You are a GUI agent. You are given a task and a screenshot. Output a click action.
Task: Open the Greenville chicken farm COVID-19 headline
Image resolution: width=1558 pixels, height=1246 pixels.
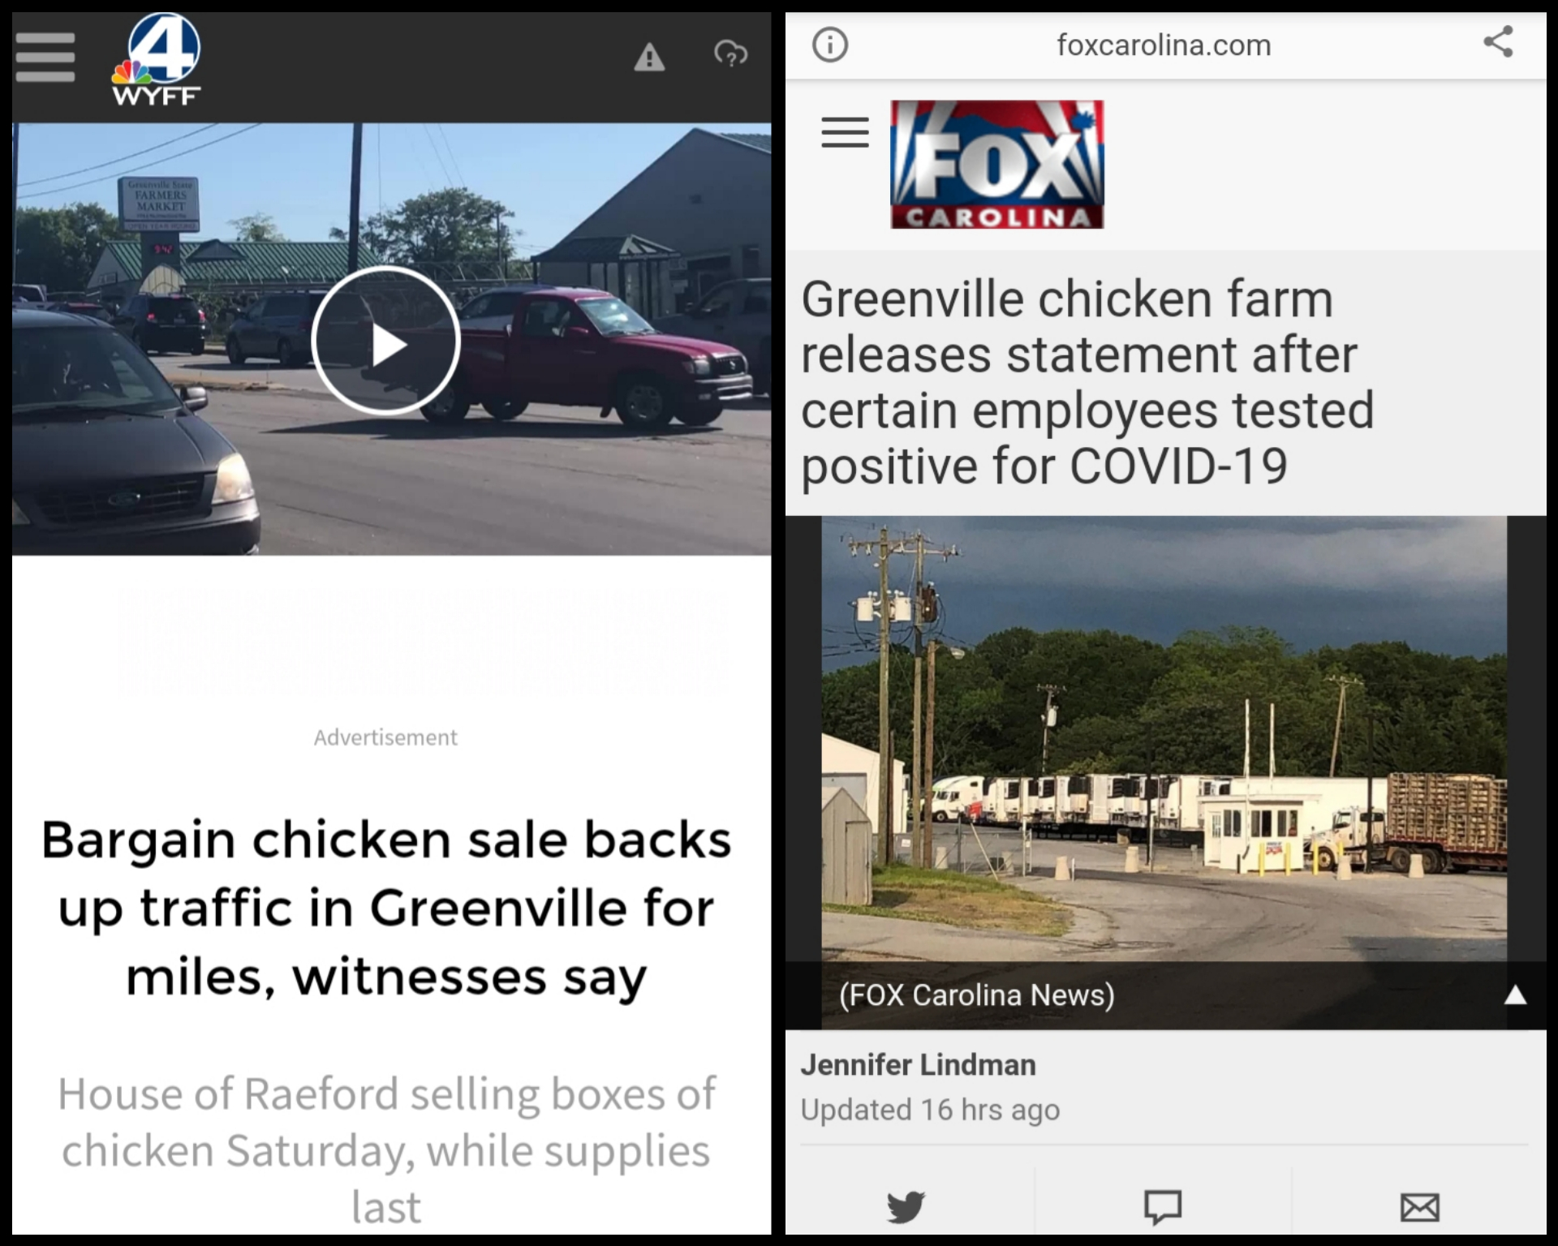point(1087,382)
